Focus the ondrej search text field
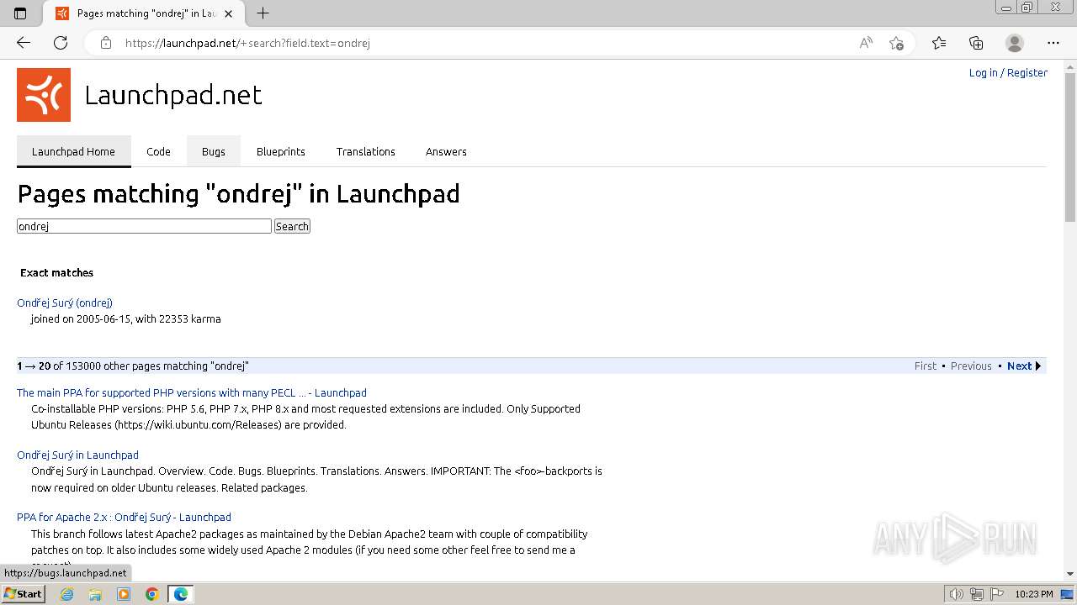The image size is (1077, 605). [x=144, y=226]
